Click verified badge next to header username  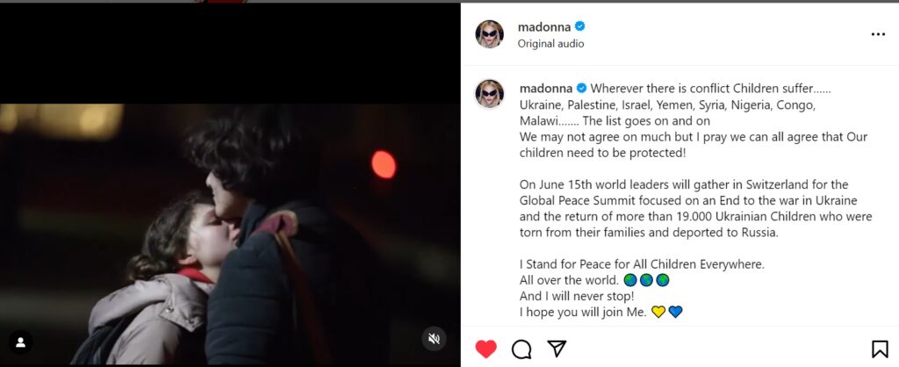coord(579,26)
